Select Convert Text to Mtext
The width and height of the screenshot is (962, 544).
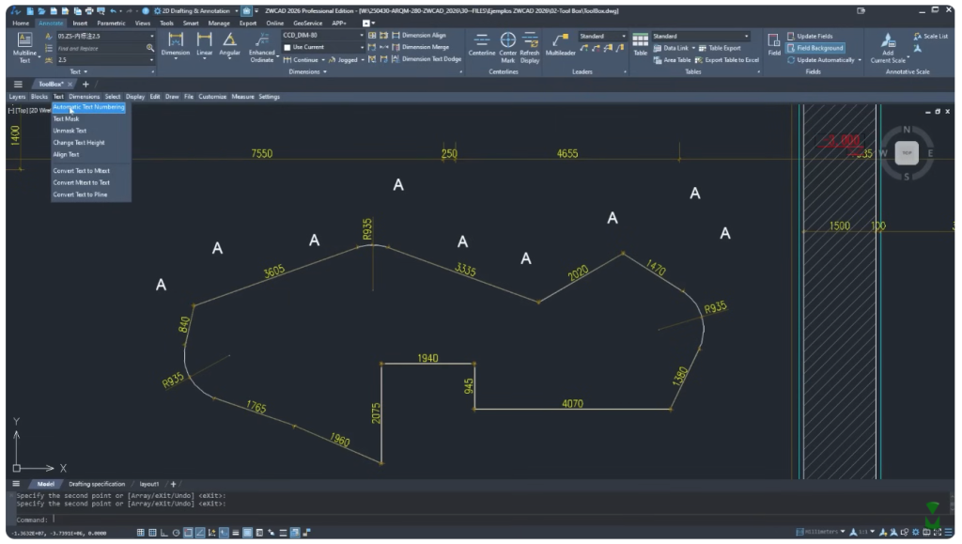[81, 171]
